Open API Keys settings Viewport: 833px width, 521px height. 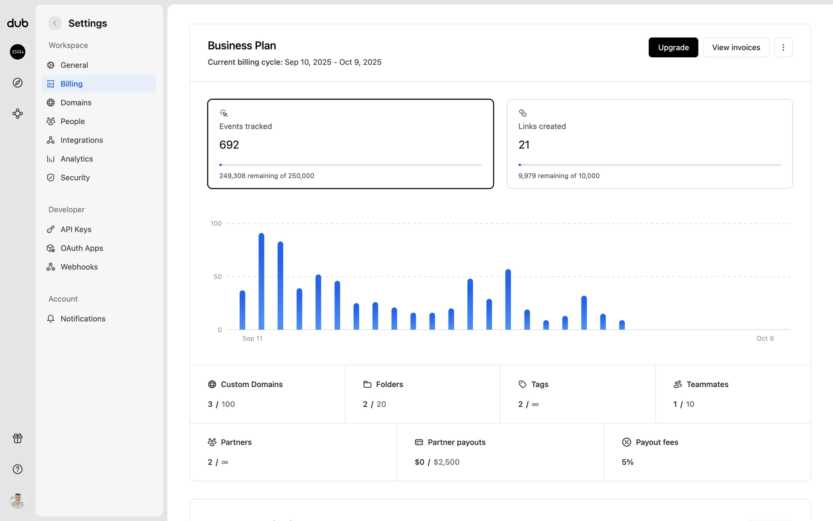[x=76, y=229]
